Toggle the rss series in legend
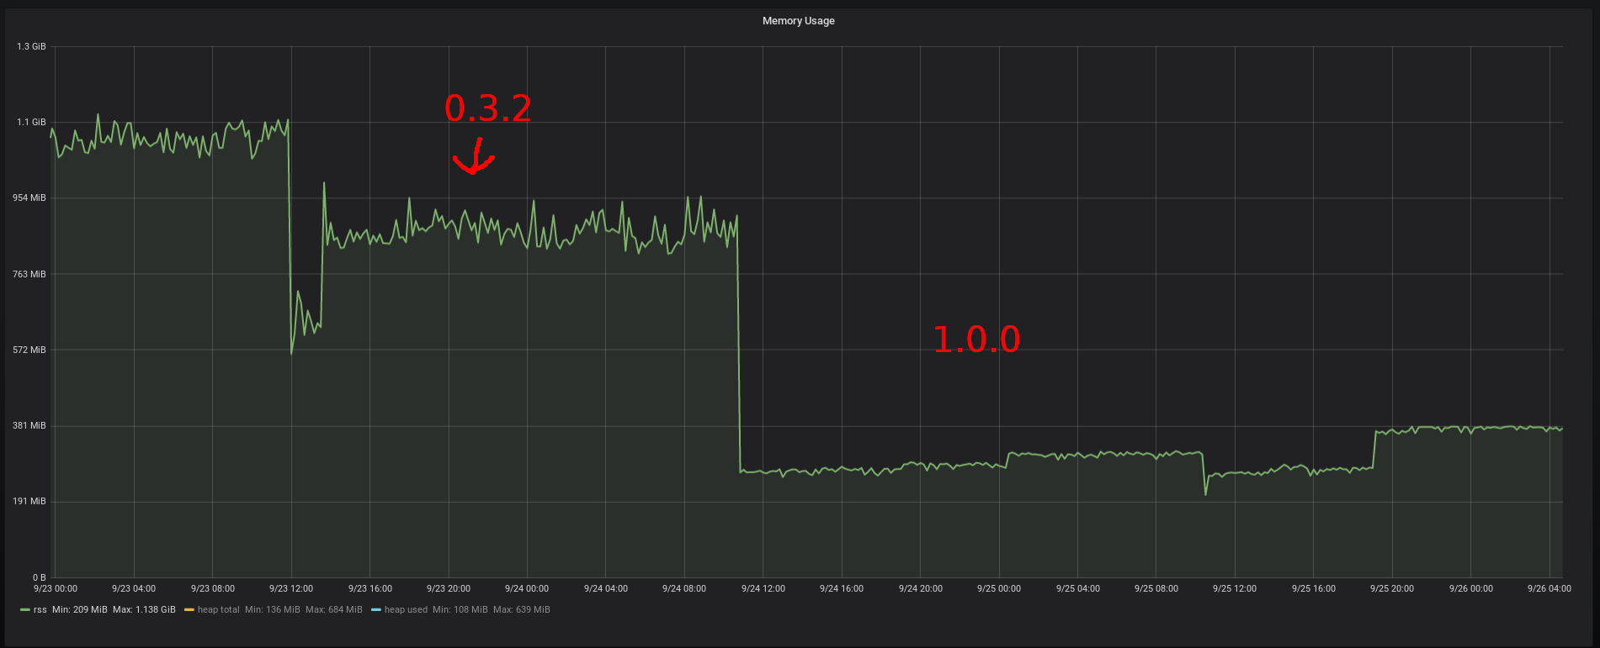Screen dimensions: 1600x648 40,610
